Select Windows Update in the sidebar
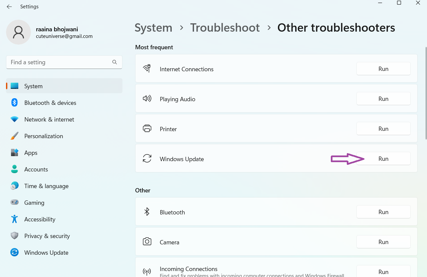The height and width of the screenshot is (277, 427). coord(46,253)
